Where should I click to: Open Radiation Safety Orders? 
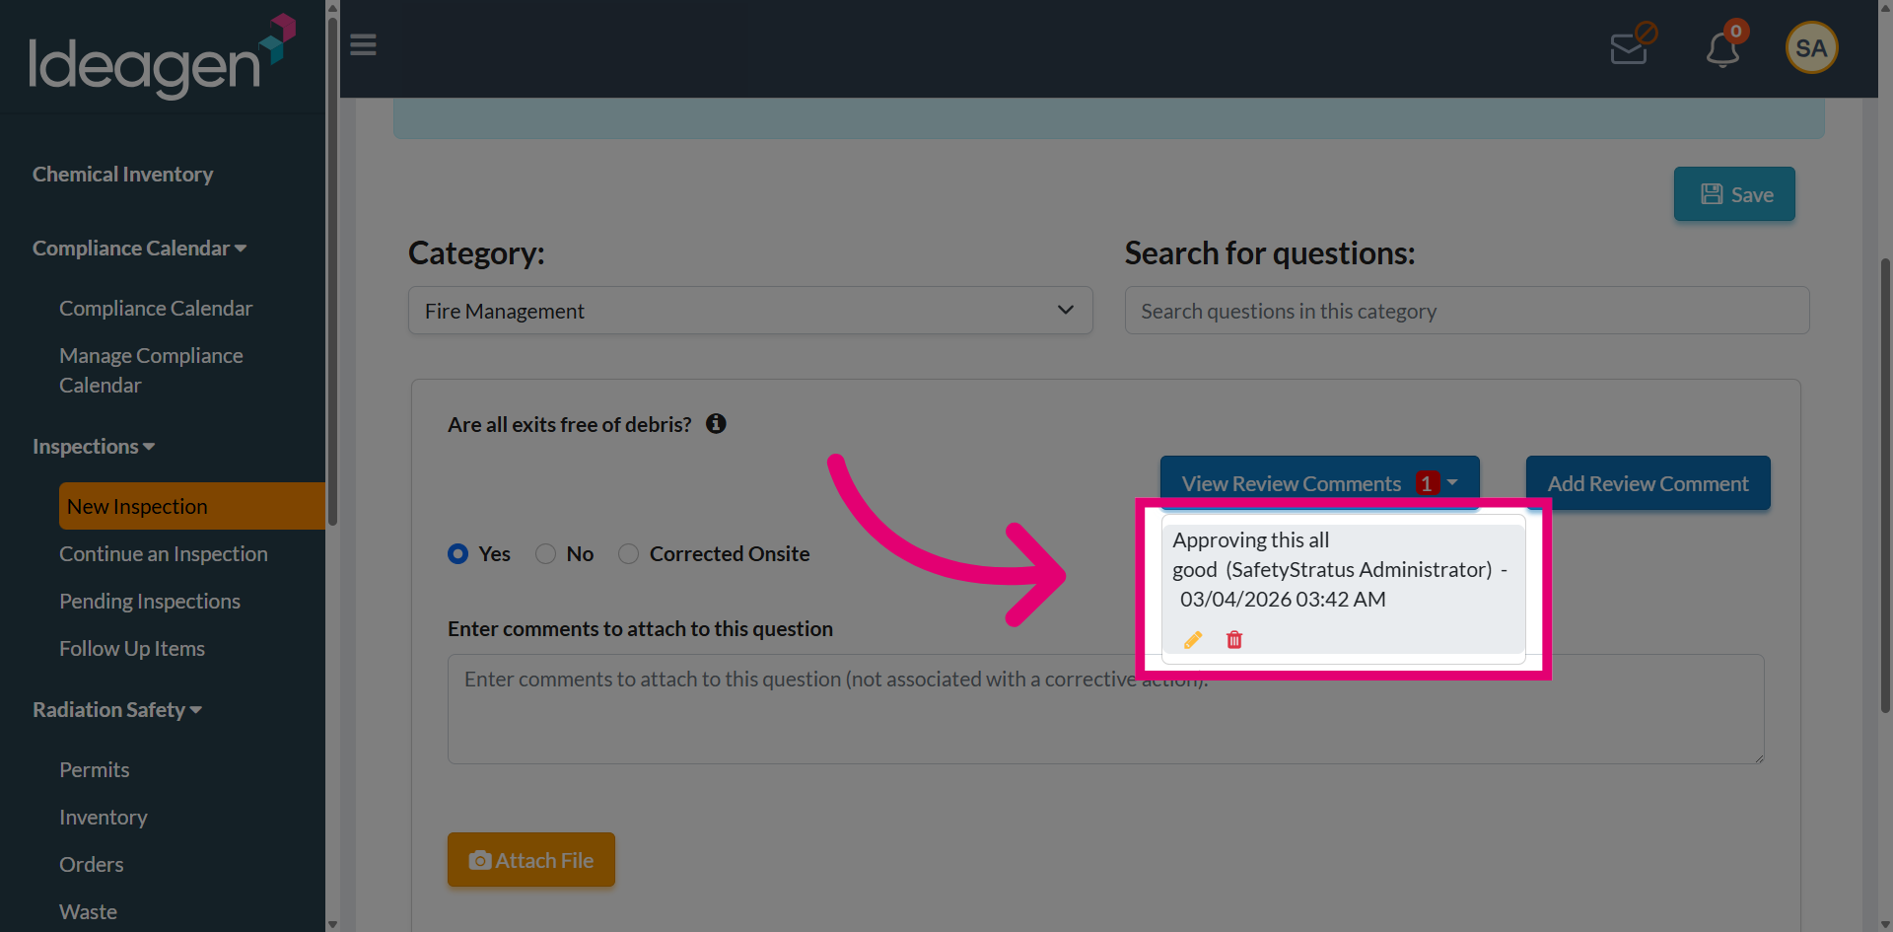[x=92, y=865]
